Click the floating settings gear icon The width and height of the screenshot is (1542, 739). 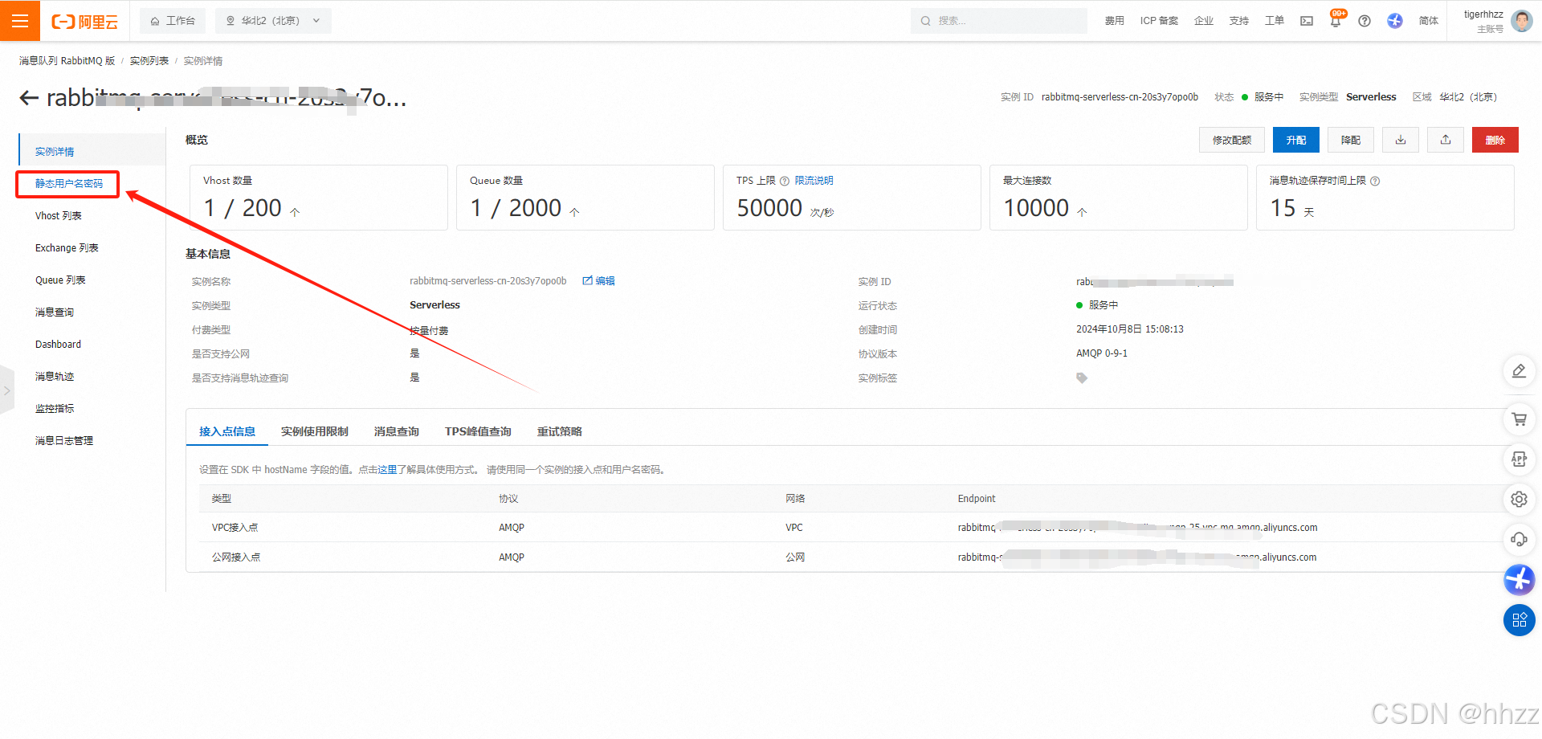(1519, 500)
